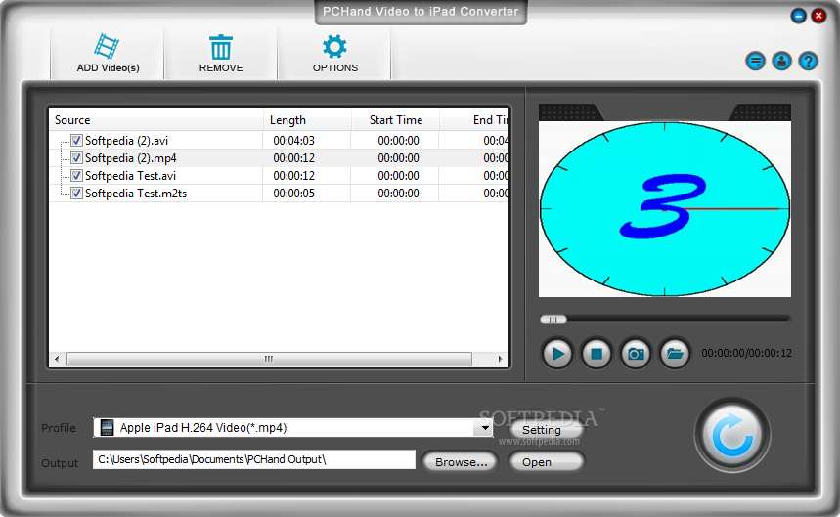Click the Browse... button

pos(461,462)
